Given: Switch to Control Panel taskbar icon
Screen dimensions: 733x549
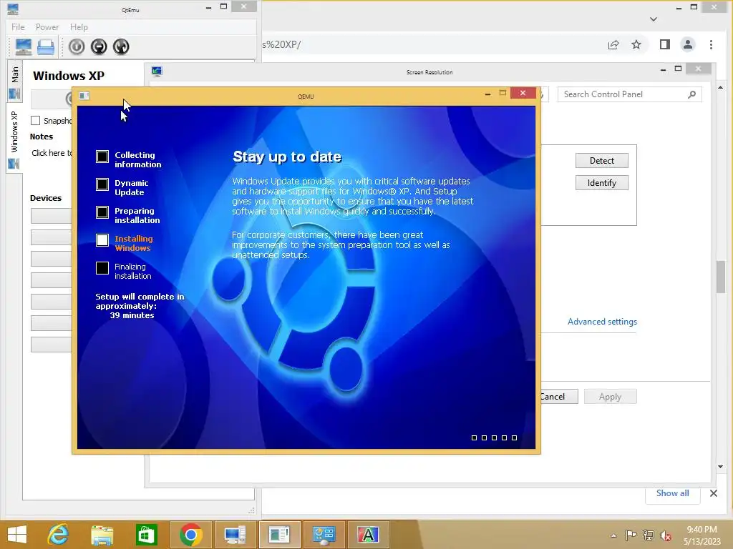Looking at the screenshot, I should click(324, 535).
